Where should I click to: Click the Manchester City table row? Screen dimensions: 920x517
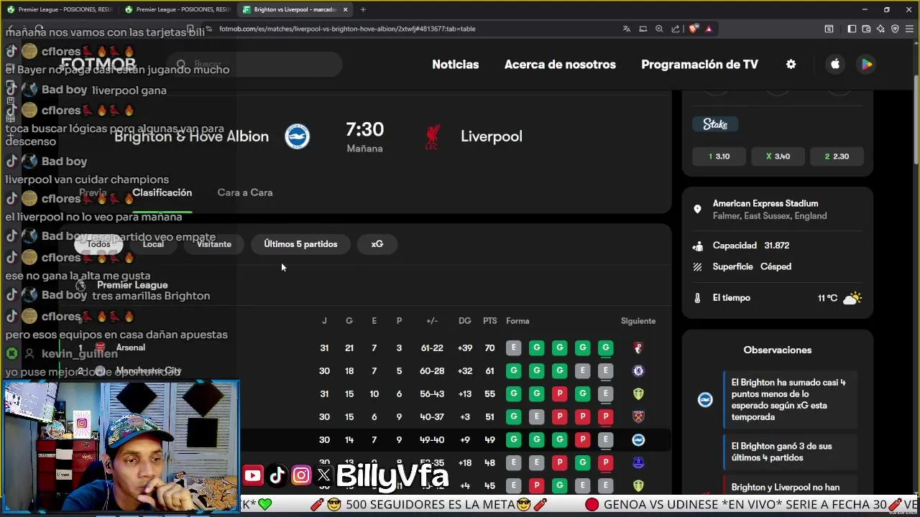[364, 371]
